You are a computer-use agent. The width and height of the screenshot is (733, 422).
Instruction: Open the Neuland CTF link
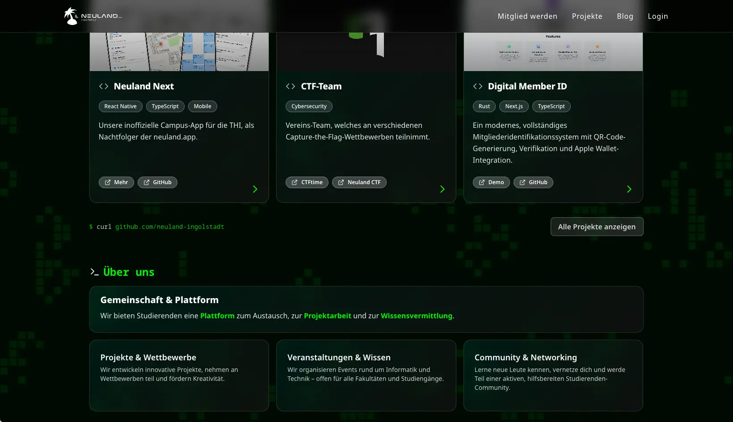tap(359, 182)
